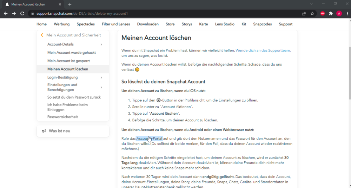Expand the Login-Bestätigung submenu arrow
Viewport: 351px width, 188px height.
(x=101, y=78)
